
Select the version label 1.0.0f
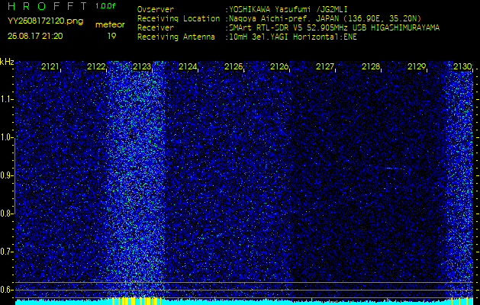pyautogui.click(x=105, y=6)
